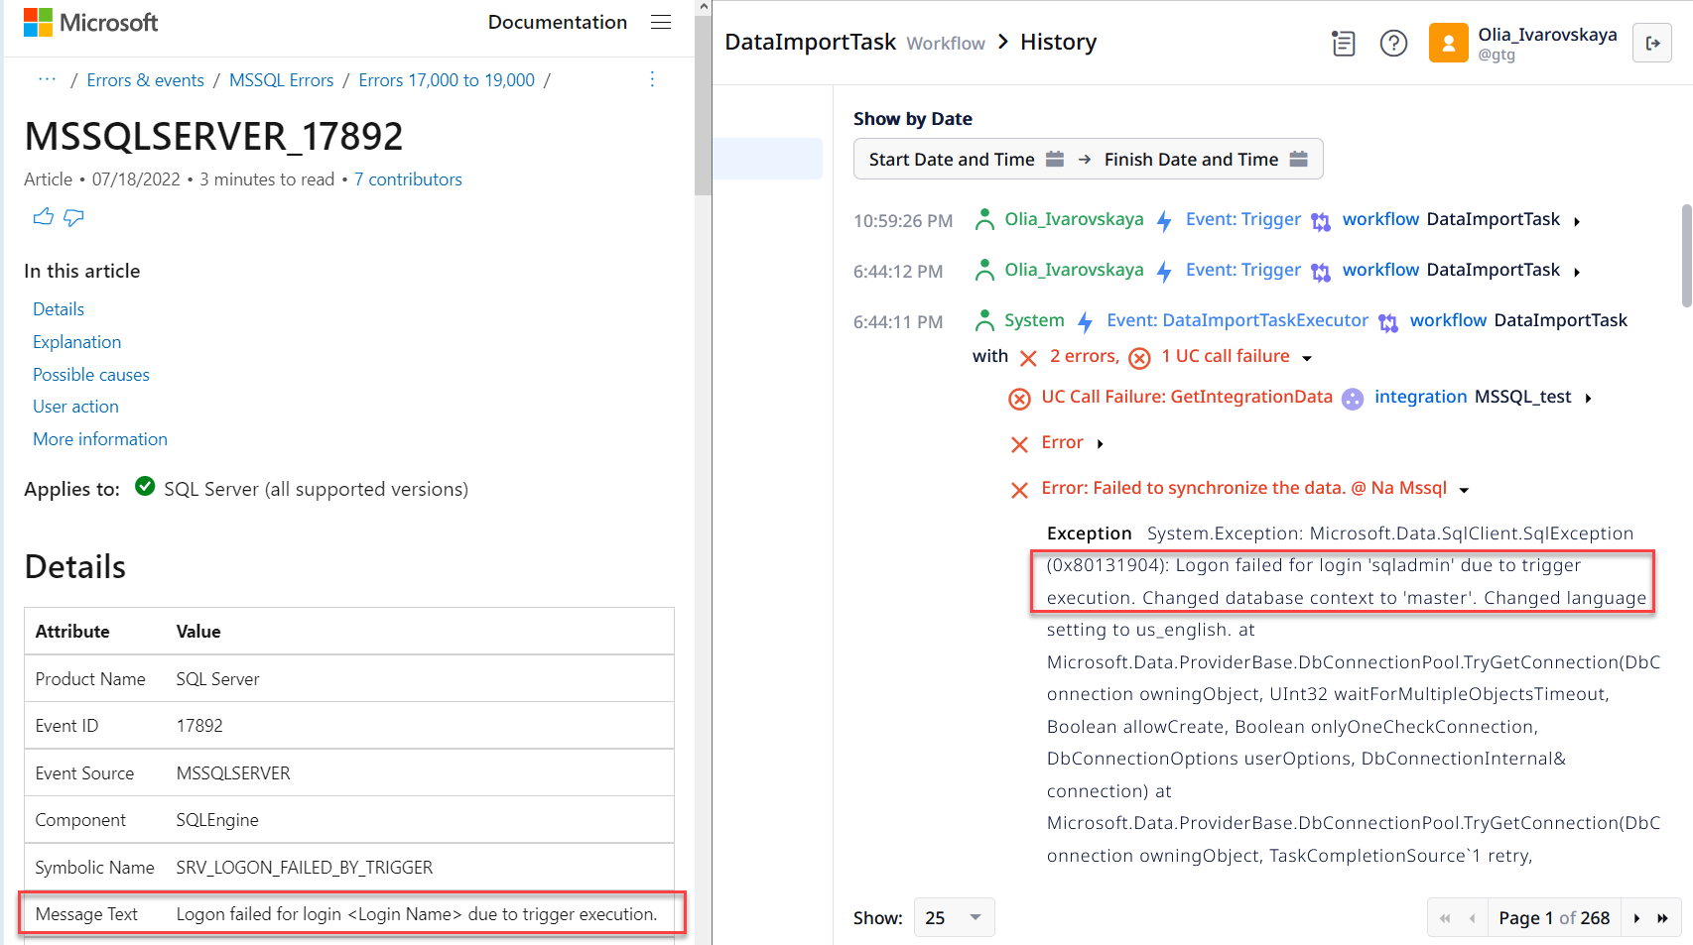Open the hamburger menu next to Documentation
The image size is (1693, 945).
point(661,22)
